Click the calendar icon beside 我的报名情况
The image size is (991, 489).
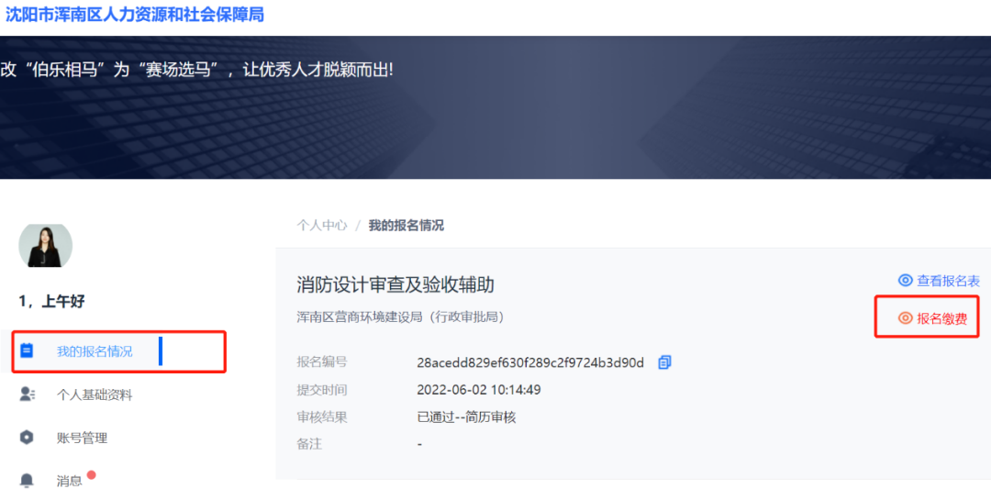[x=27, y=350]
